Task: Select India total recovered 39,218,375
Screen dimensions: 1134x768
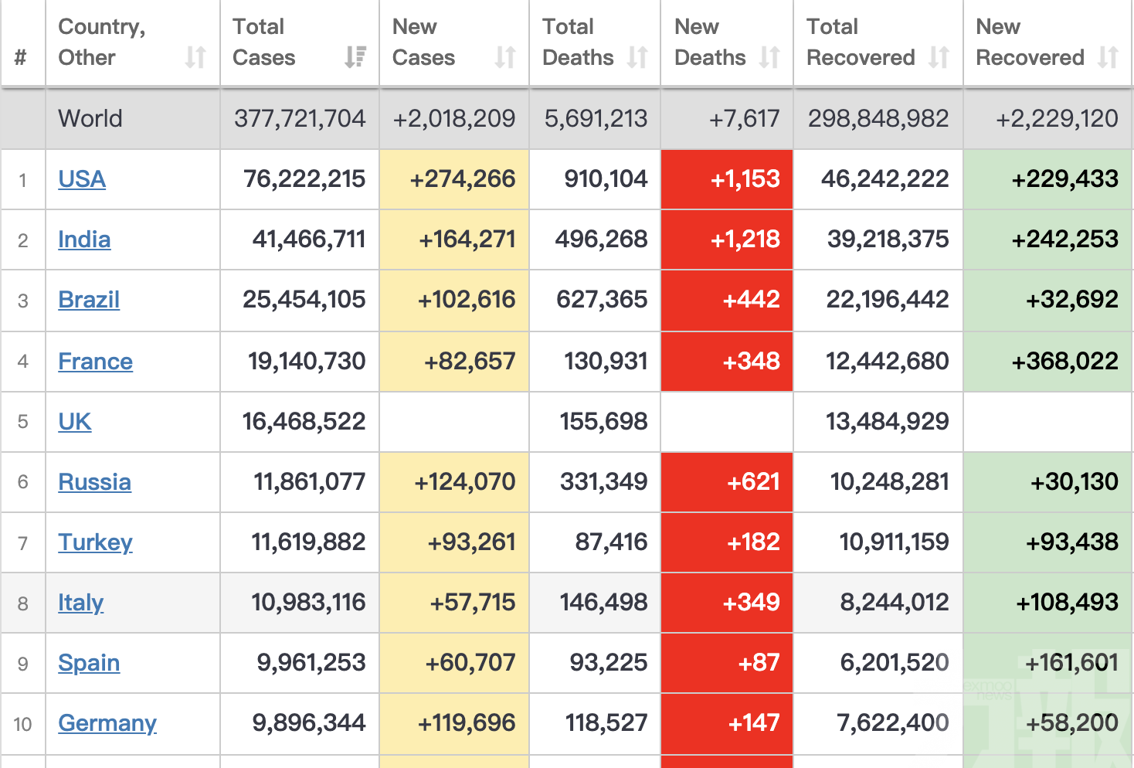Action: (x=888, y=240)
